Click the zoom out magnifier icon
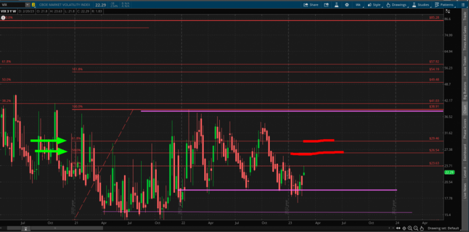 [416, 228]
